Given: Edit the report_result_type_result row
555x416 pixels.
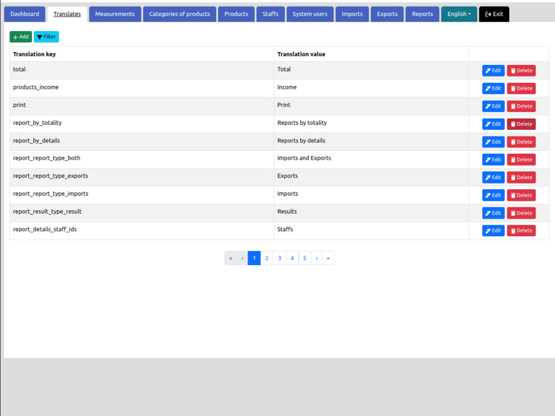Looking at the screenshot, I should (493, 213).
